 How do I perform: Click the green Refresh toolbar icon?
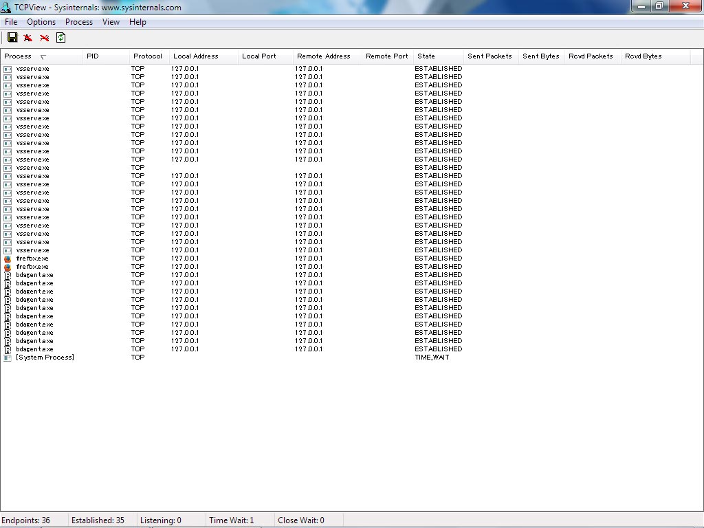click(x=60, y=38)
